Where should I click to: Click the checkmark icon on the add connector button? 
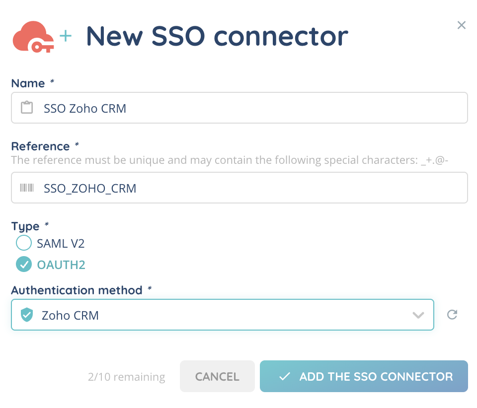click(x=285, y=377)
